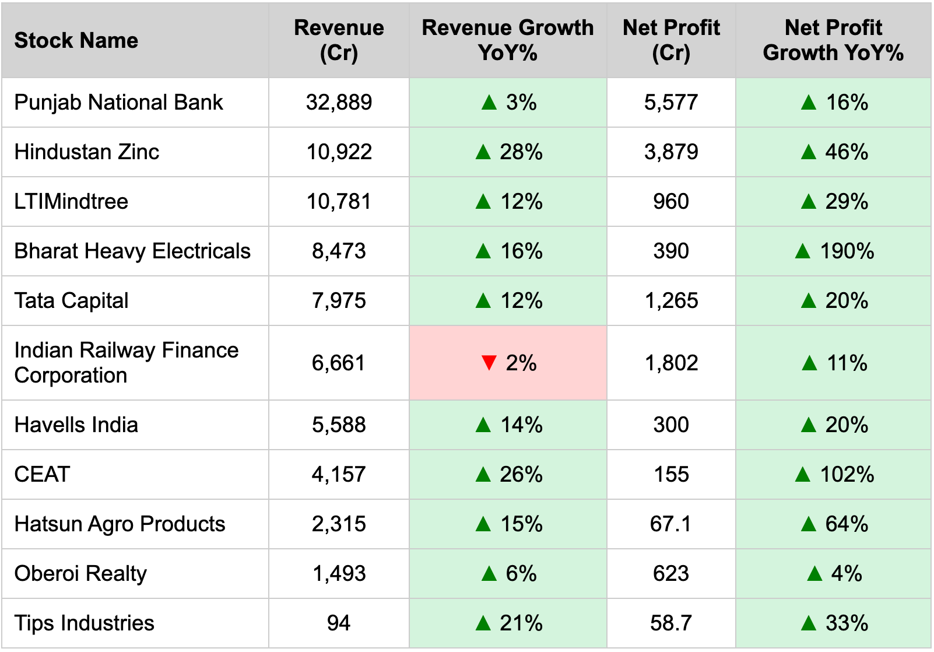Click Indian Railway Finance Corporation cell
The height and width of the screenshot is (652, 934).
click(135, 363)
